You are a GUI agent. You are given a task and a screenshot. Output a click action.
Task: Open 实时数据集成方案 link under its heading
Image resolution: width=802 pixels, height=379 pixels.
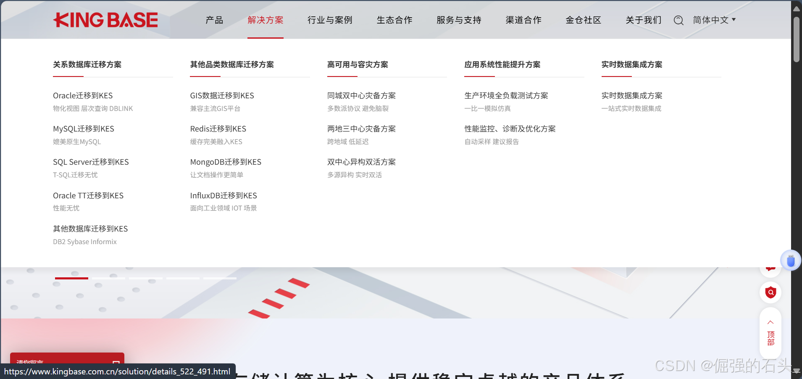click(632, 95)
